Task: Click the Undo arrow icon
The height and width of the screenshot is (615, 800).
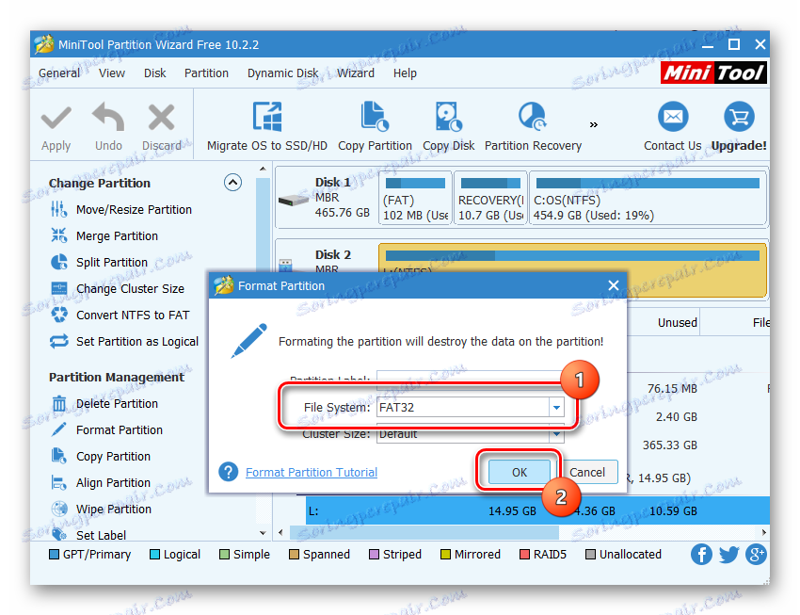Action: pyautogui.click(x=108, y=117)
